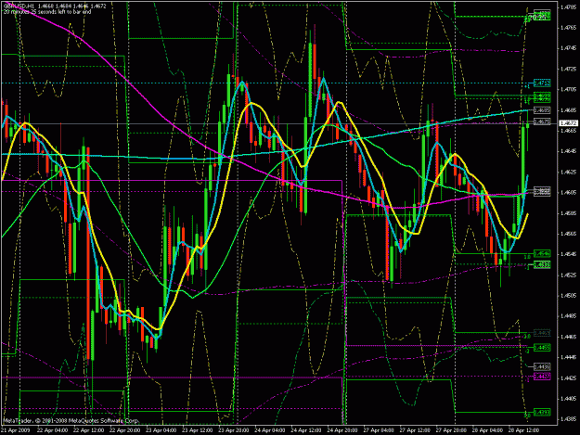Click the 24 Apr 04:00 time label
The width and height of the screenshot is (580, 435).
[x=270, y=430]
